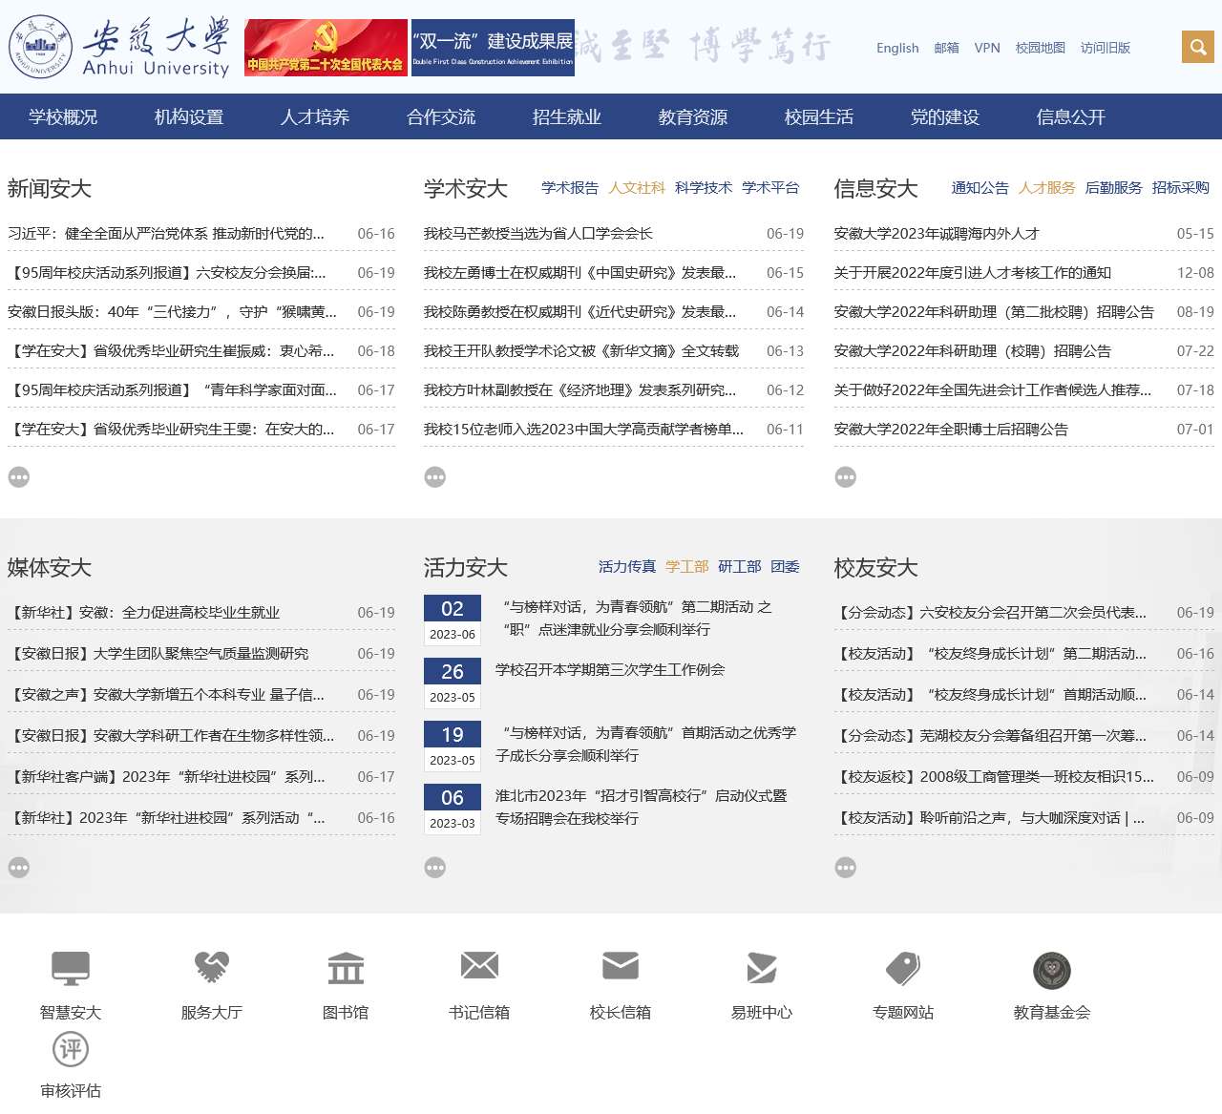The height and width of the screenshot is (1114, 1222).
Task: Expand more news under 新闻安大
Action: 18,476
